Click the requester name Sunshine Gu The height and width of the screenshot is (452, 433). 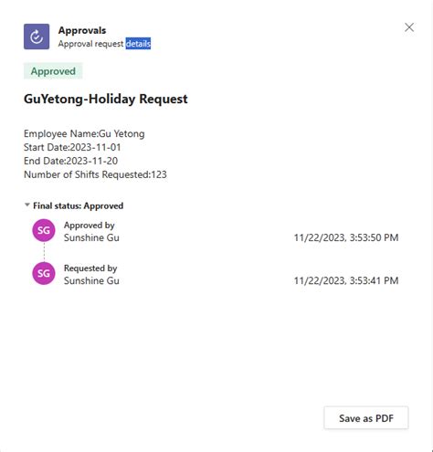[x=91, y=280]
